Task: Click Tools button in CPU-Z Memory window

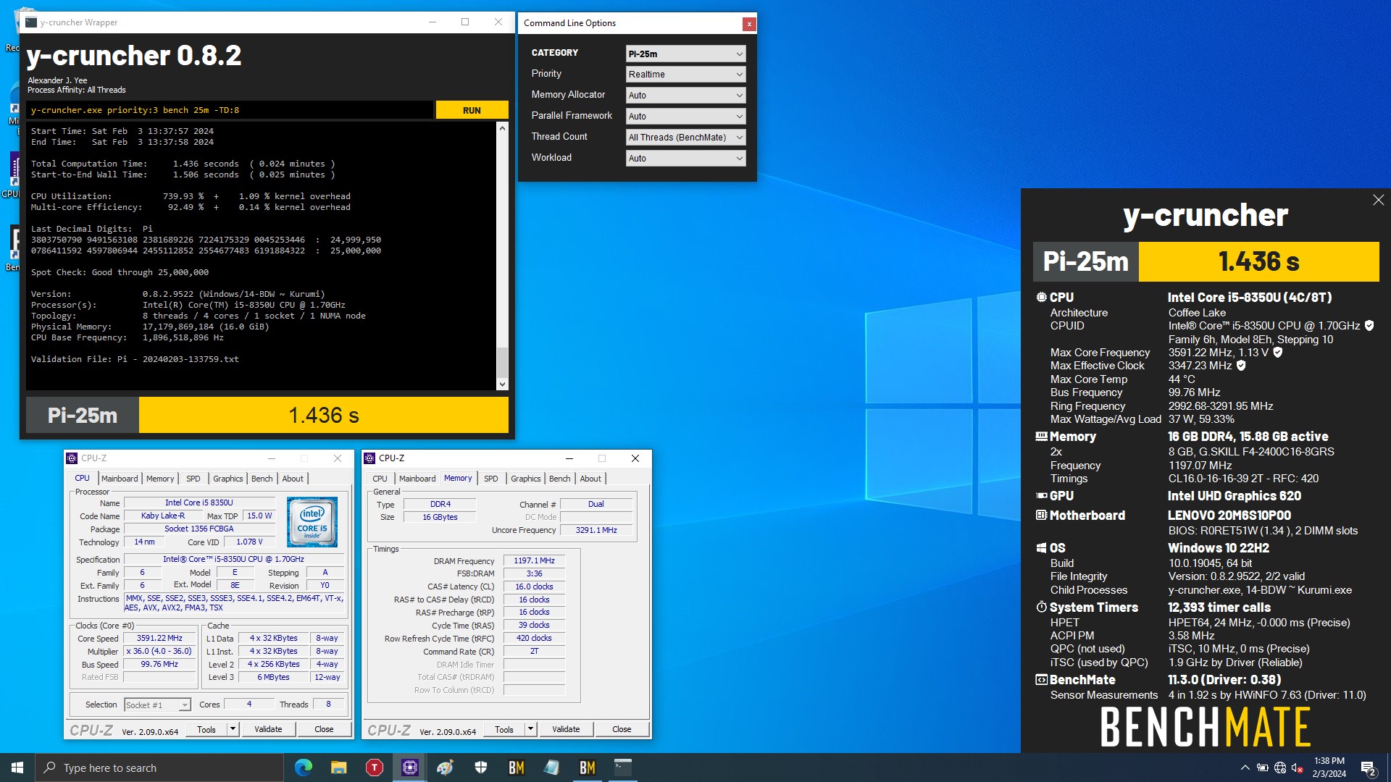Action: click(504, 729)
